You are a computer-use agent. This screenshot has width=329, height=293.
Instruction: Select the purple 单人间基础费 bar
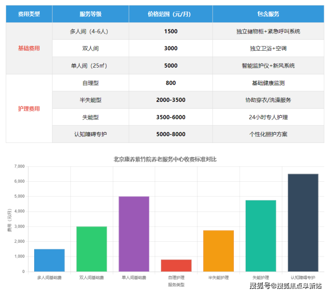pyautogui.click(x=134, y=234)
